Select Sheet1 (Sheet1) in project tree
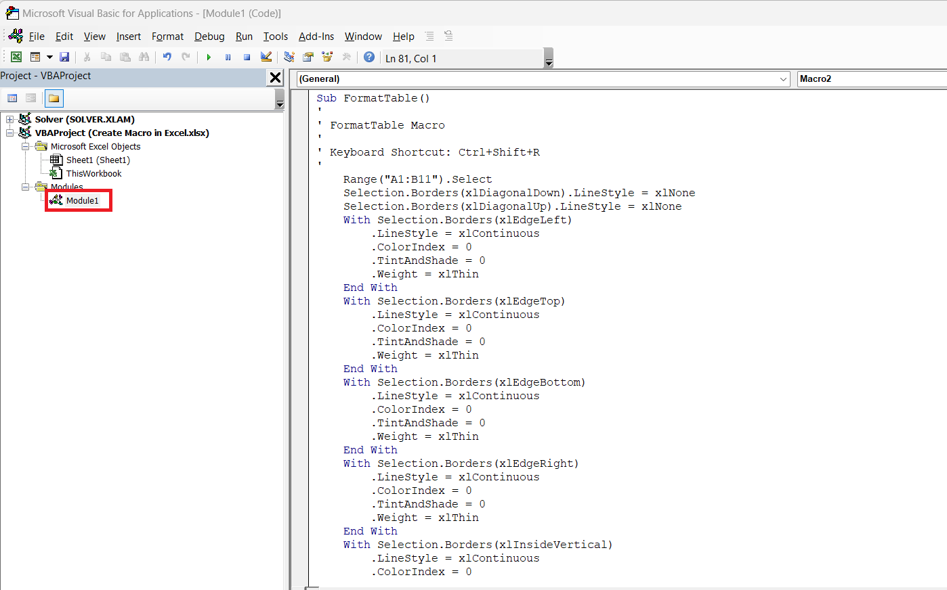The width and height of the screenshot is (947, 590). click(98, 160)
